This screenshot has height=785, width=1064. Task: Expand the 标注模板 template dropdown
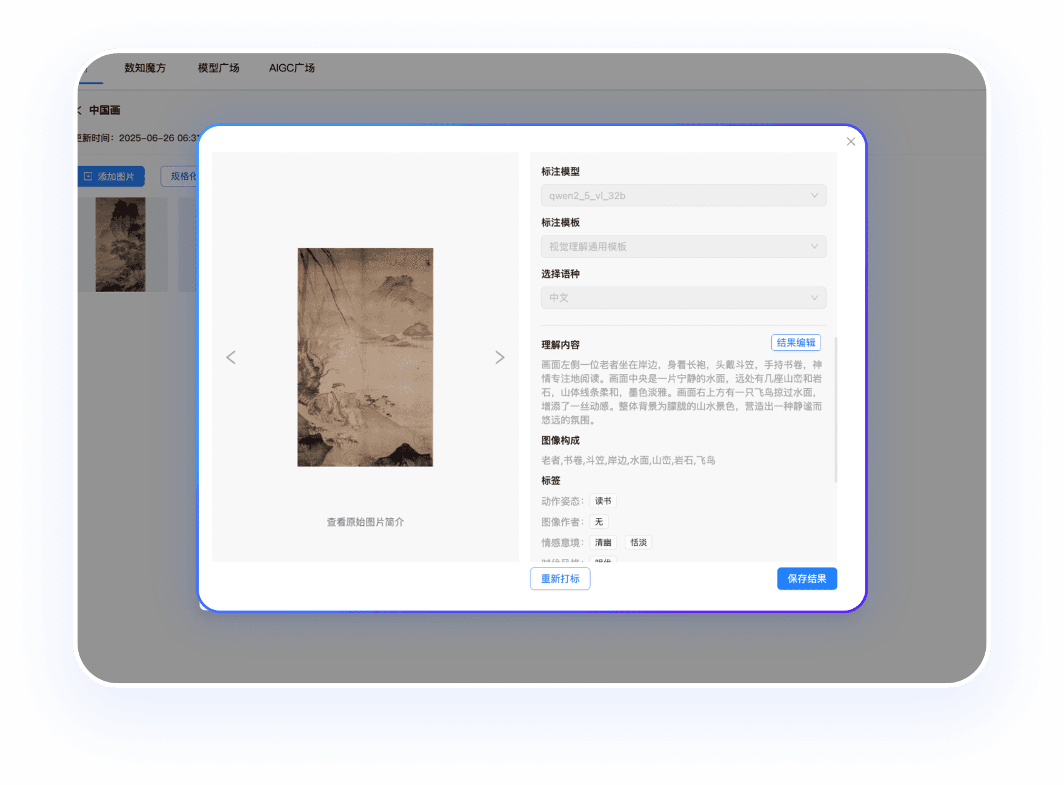(683, 247)
